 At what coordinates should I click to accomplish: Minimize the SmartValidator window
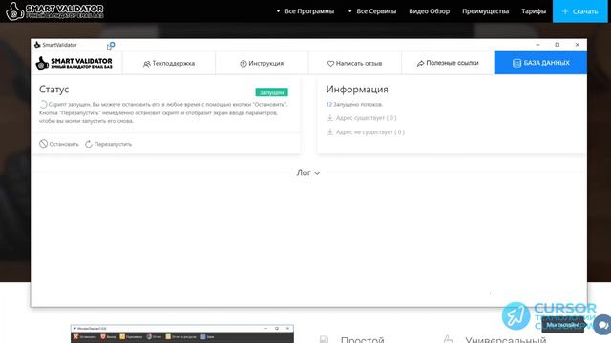pyautogui.click(x=537, y=45)
